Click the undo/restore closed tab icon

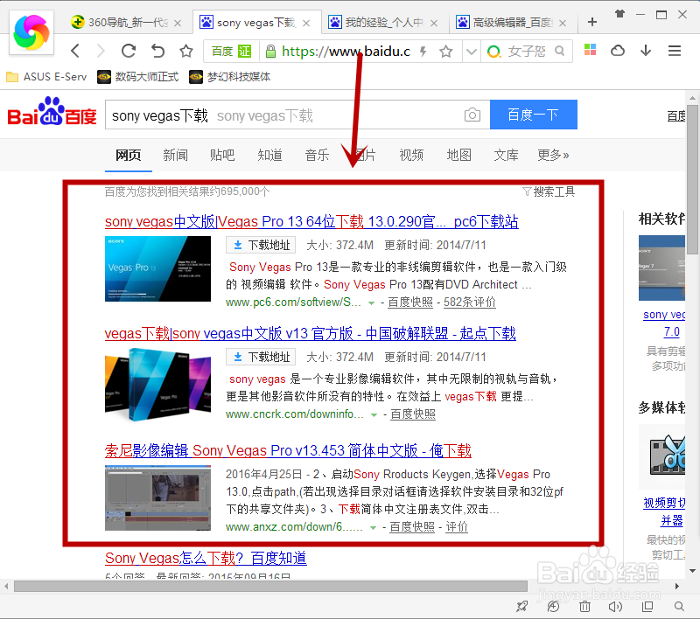[x=157, y=51]
